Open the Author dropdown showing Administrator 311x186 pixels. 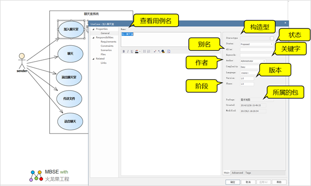pos(253,61)
